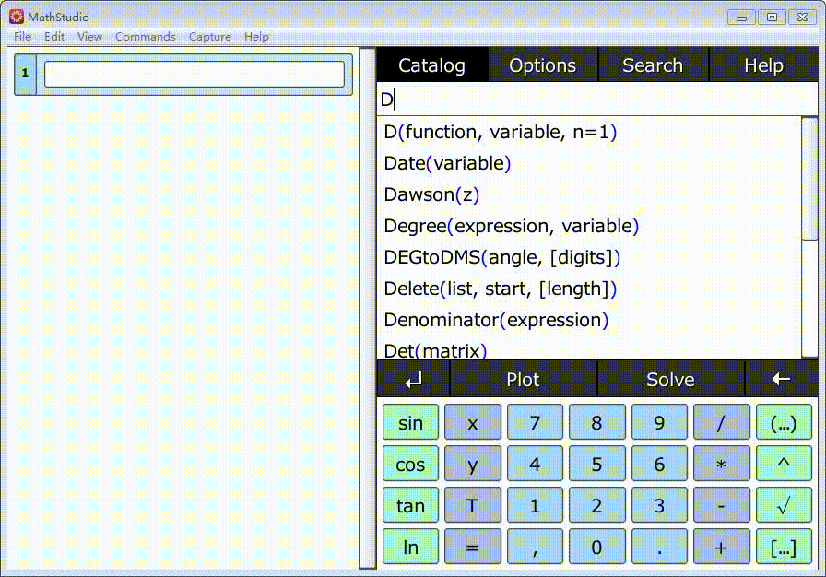Select entry number 1 label

(x=25, y=75)
